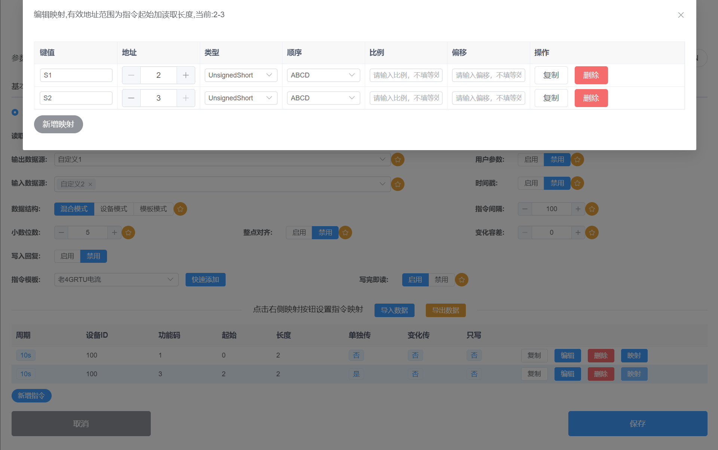Click 编辑 for function code 3 row

point(568,374)
